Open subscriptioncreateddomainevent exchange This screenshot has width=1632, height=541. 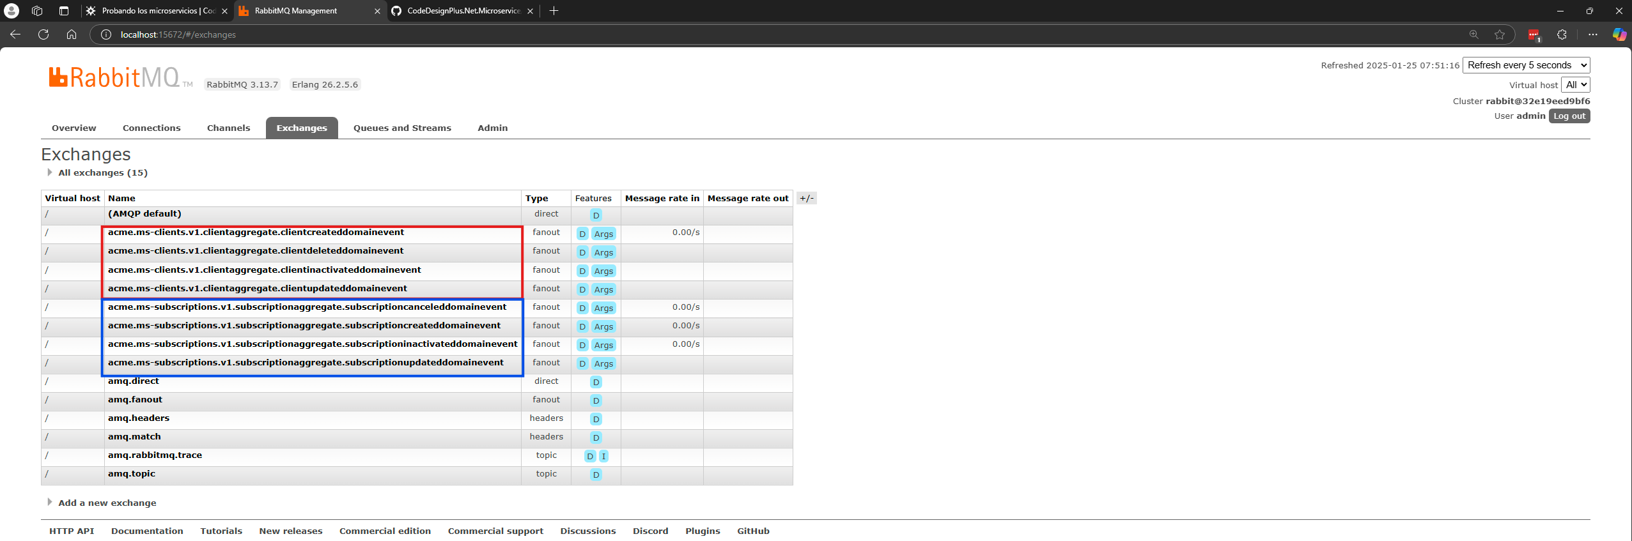304,325
